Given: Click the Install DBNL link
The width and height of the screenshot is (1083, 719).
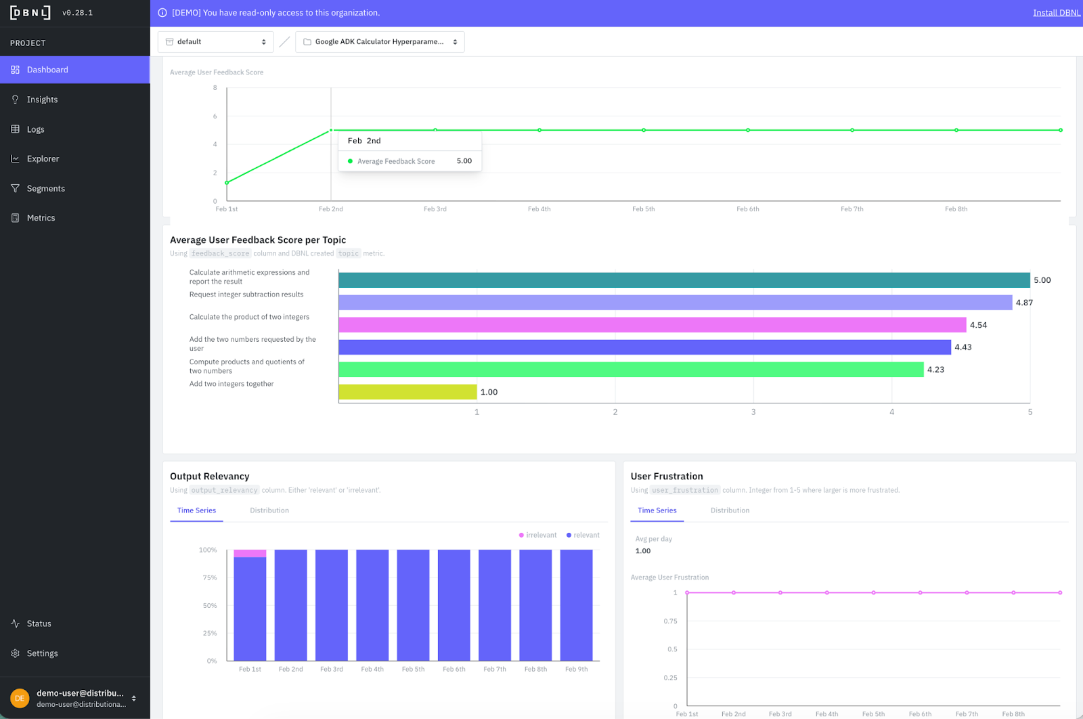Looking at the screenshot, I should [1056, 13].
